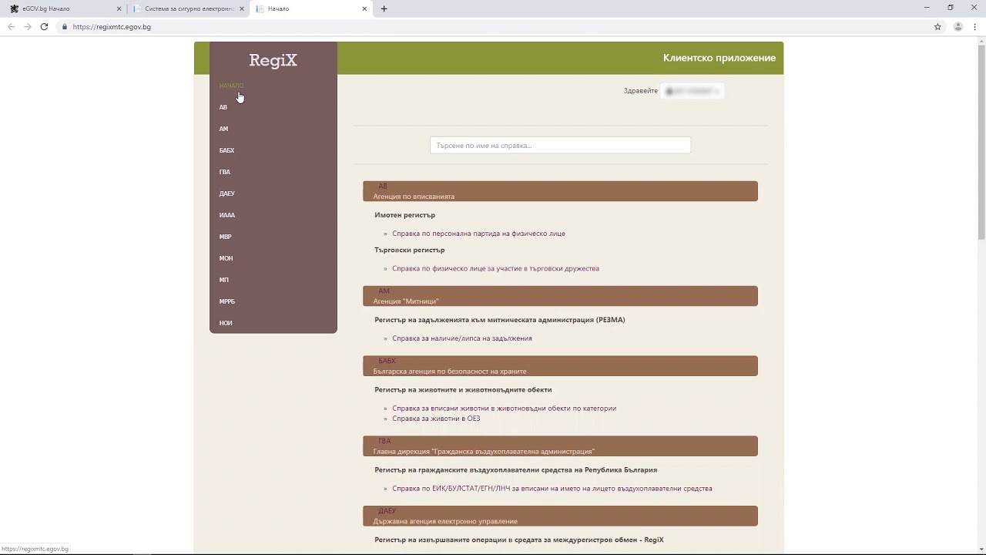The image size is (986, 555).
Task: Click the address bar URL regixmtc.egov.bg
Action: [x=112, y=26]
